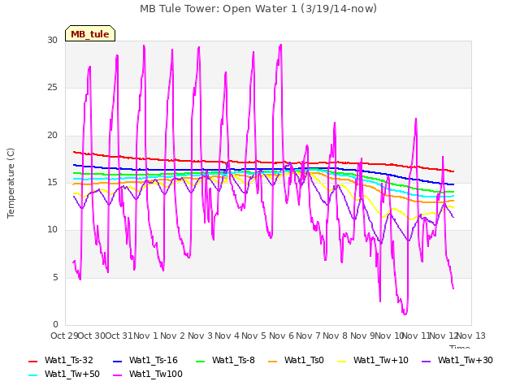Click the Nov 4 x-axis label
This screenshot has width=520, height=390.
click(227, 336)
